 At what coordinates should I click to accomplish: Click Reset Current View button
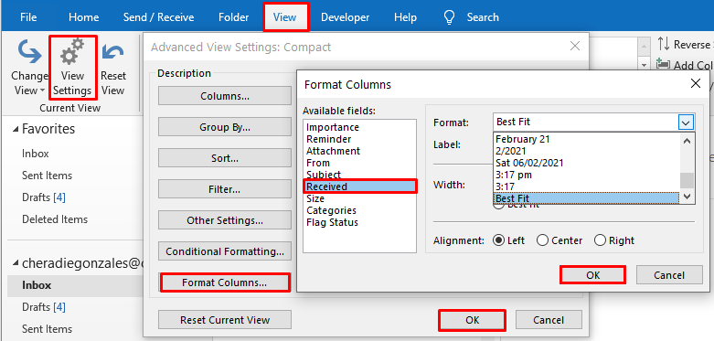coord(225,320)
